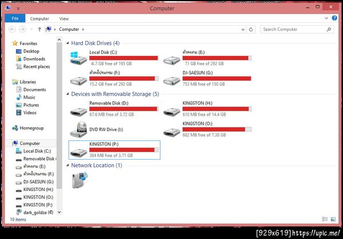The height and width of the screenshot is (239, 343).
Task: Go up one level with Up arrow
Action: click(x=39, y=29)
